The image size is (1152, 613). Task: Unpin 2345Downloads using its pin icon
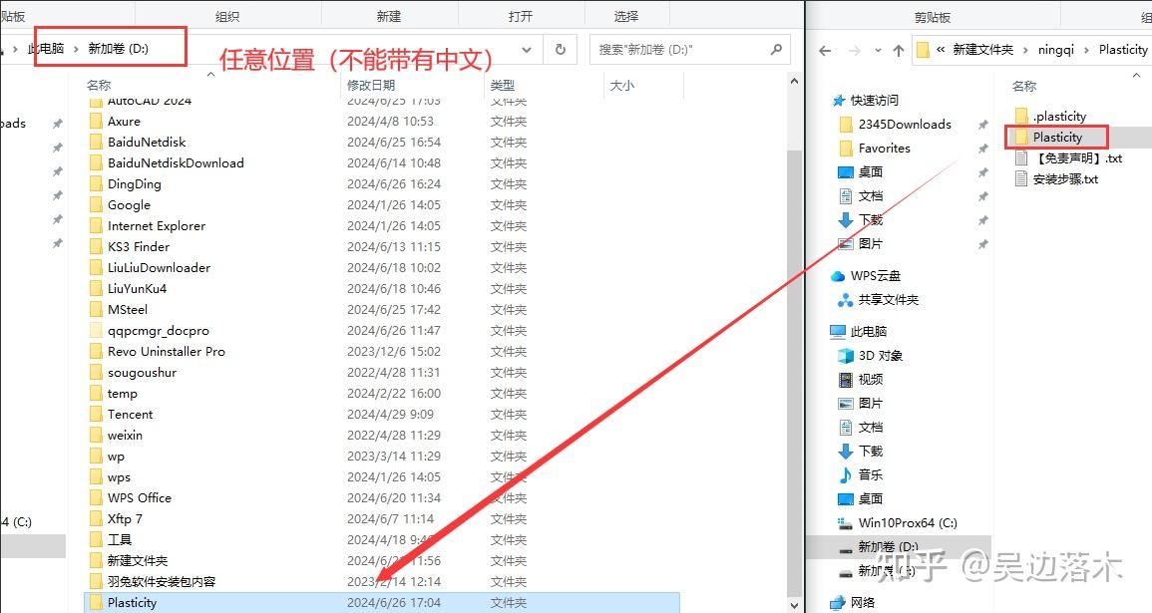[982, 125]
